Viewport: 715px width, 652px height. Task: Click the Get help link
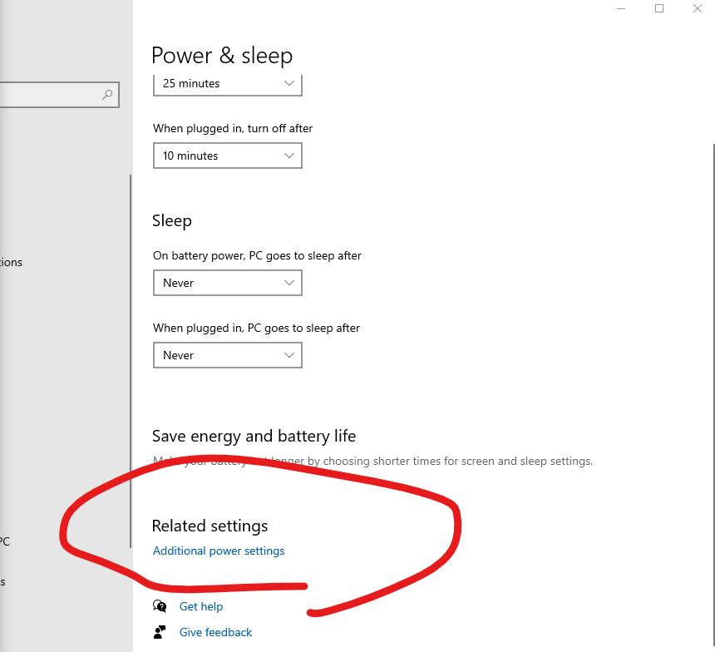(x=201, y=606)
